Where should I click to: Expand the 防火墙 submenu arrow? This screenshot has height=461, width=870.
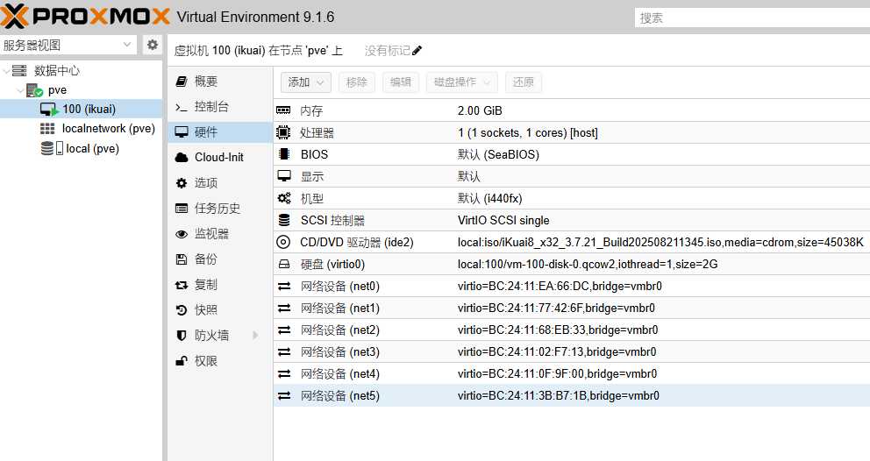point(255,335)
